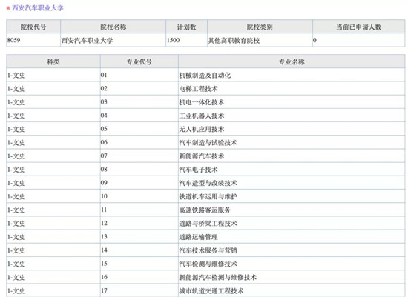This screenshot has height=297, width=408.
Task: Open the 西安汽车职业大学 link at top
Action: point(38,8)
